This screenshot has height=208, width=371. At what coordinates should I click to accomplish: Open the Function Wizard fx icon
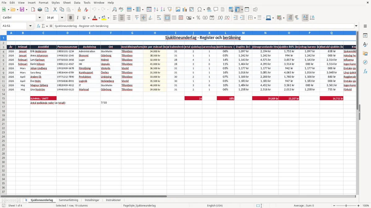click(x=38, y=26)
